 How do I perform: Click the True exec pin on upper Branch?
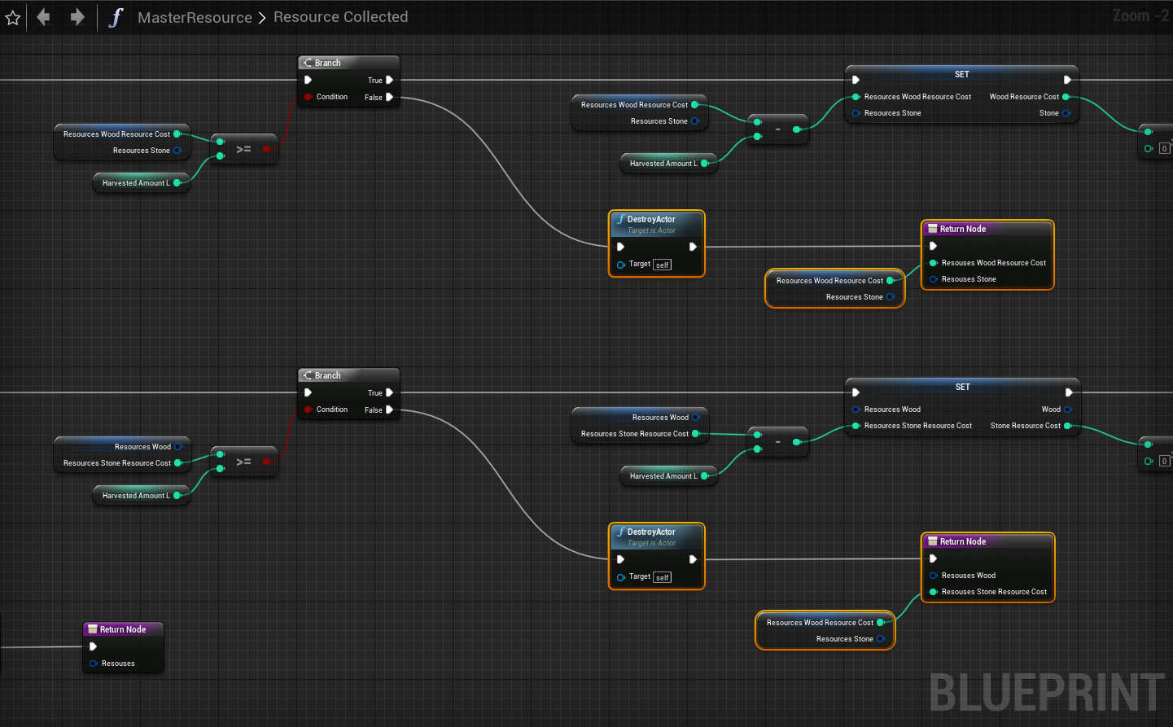point(389,80)
